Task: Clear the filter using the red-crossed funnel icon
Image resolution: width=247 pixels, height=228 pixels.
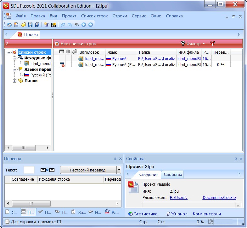Action: click(213, 44)
